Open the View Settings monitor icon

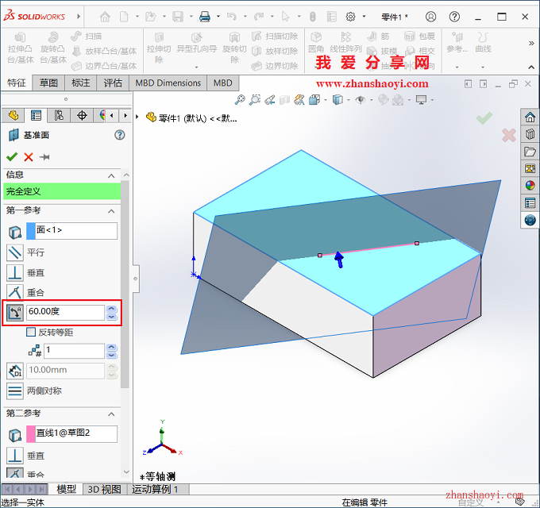point(421,100)
